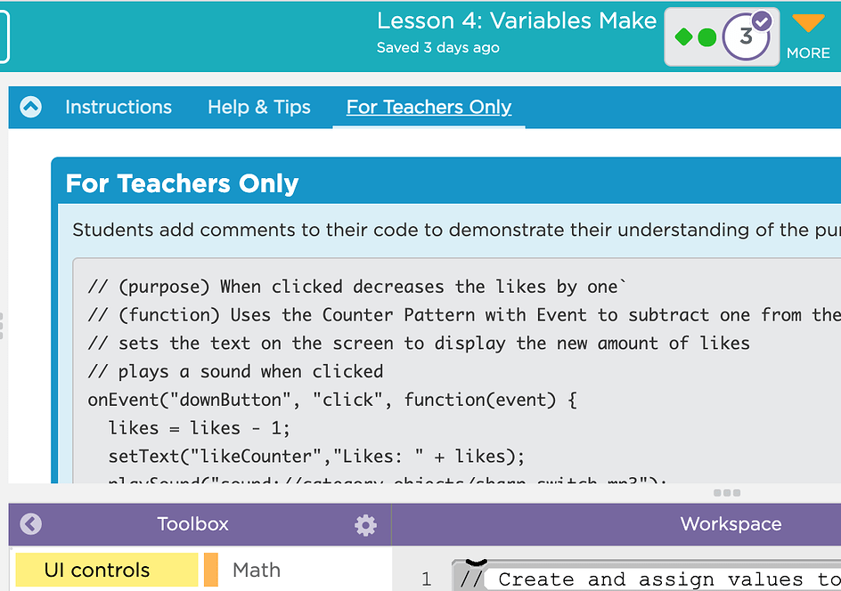This screenshot has width=841, height=591.
Task: Click the orange MORE triangle icon
Action: tap(807, 22)
